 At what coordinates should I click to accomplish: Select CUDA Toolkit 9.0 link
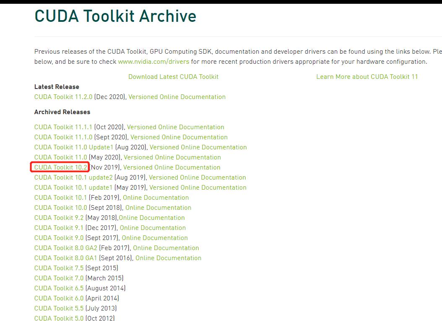click(x=59, y=238)
